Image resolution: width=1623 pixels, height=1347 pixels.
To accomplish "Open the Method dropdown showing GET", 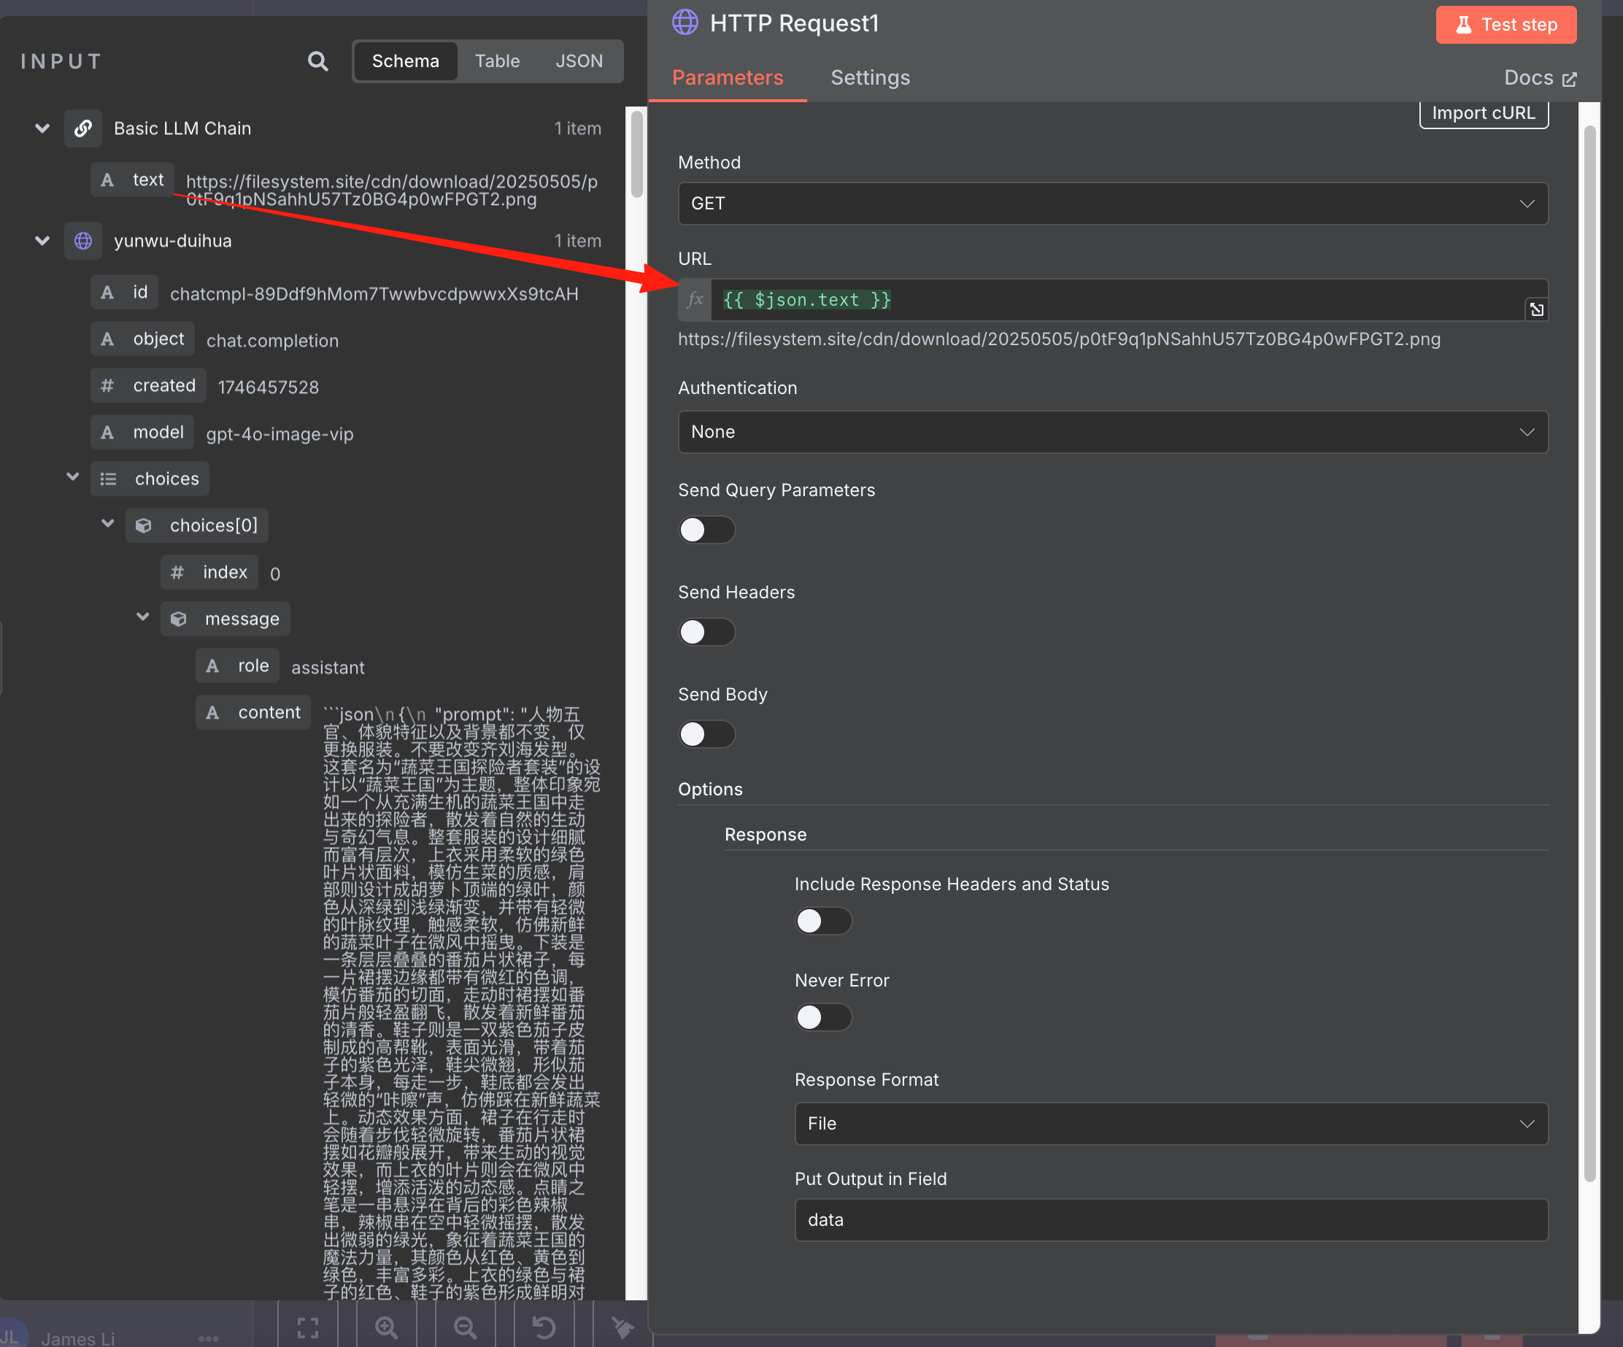I will click(1113, 204).
